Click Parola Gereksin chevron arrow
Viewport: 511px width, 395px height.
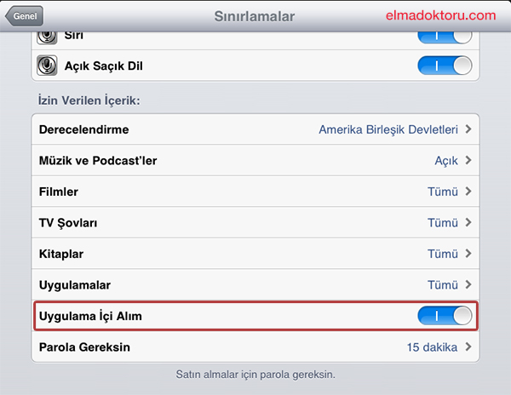(x=468, y=346)
